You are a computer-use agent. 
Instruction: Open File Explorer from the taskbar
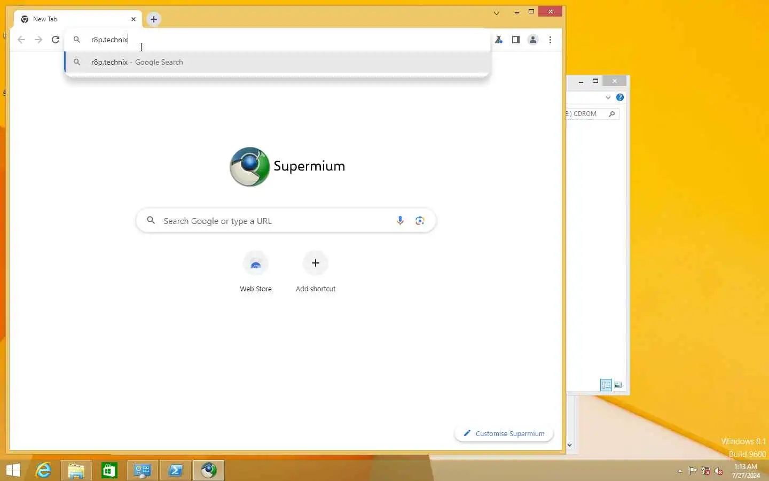coord(76,470)
